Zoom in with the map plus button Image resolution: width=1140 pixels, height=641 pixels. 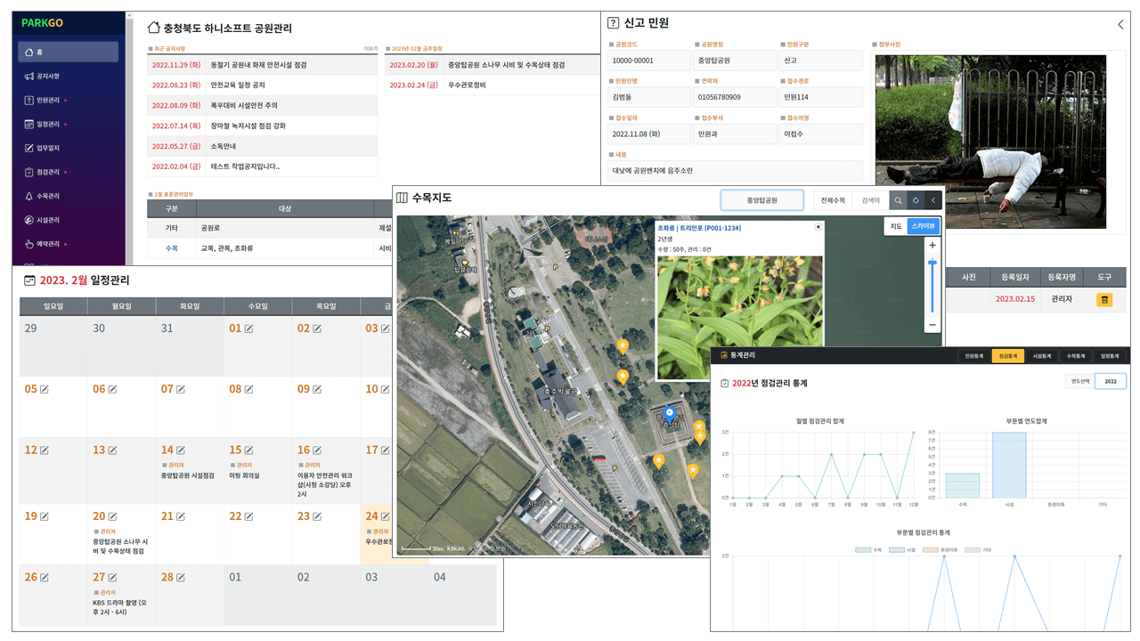[932, 246]
